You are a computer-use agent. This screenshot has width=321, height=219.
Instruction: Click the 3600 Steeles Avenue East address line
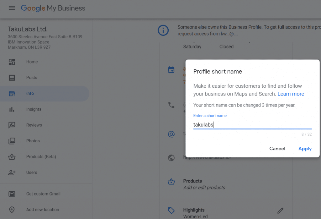point(45,37)
